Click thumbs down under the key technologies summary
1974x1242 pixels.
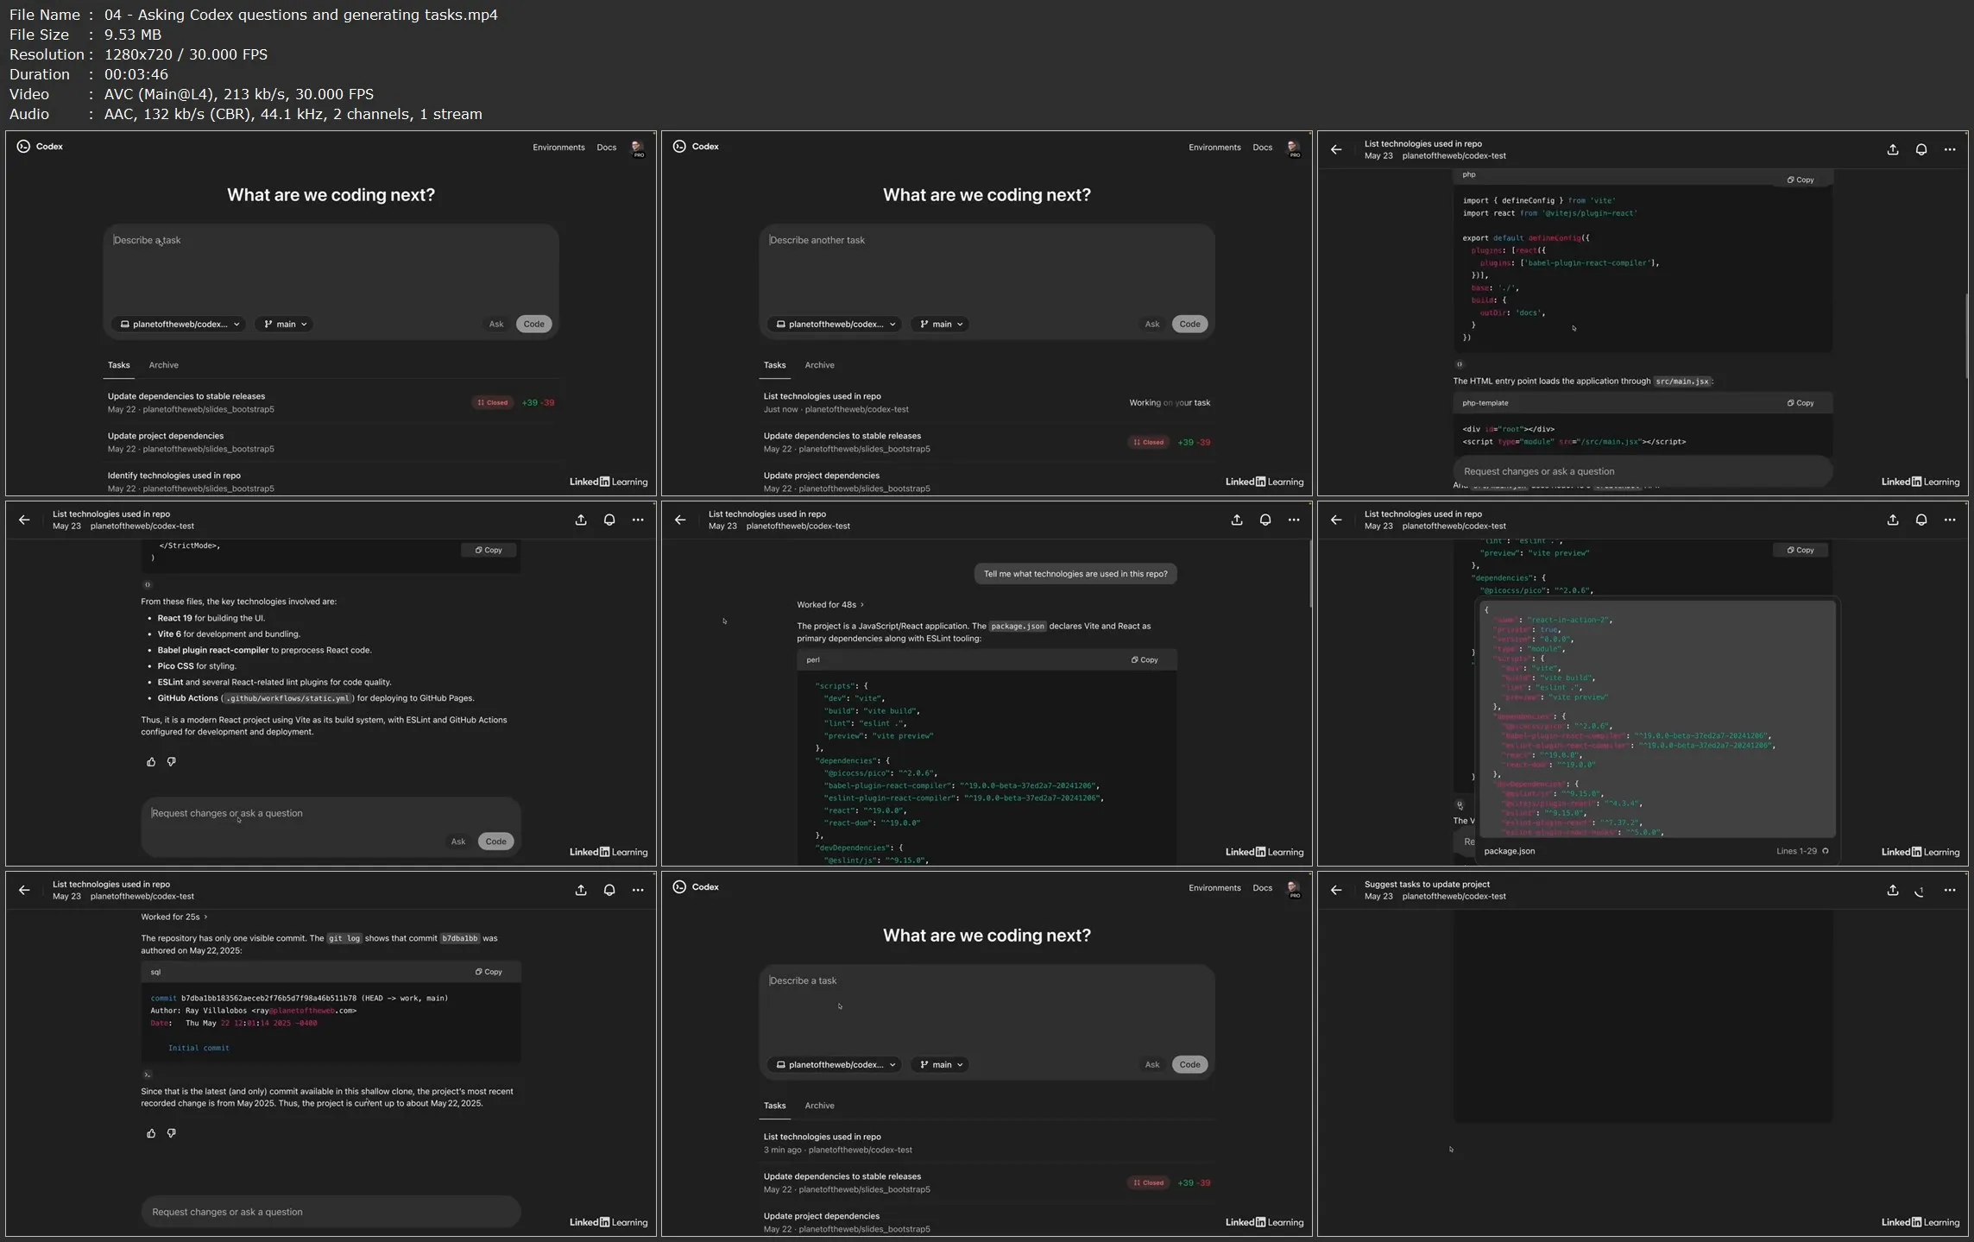[x=171, y=761]
